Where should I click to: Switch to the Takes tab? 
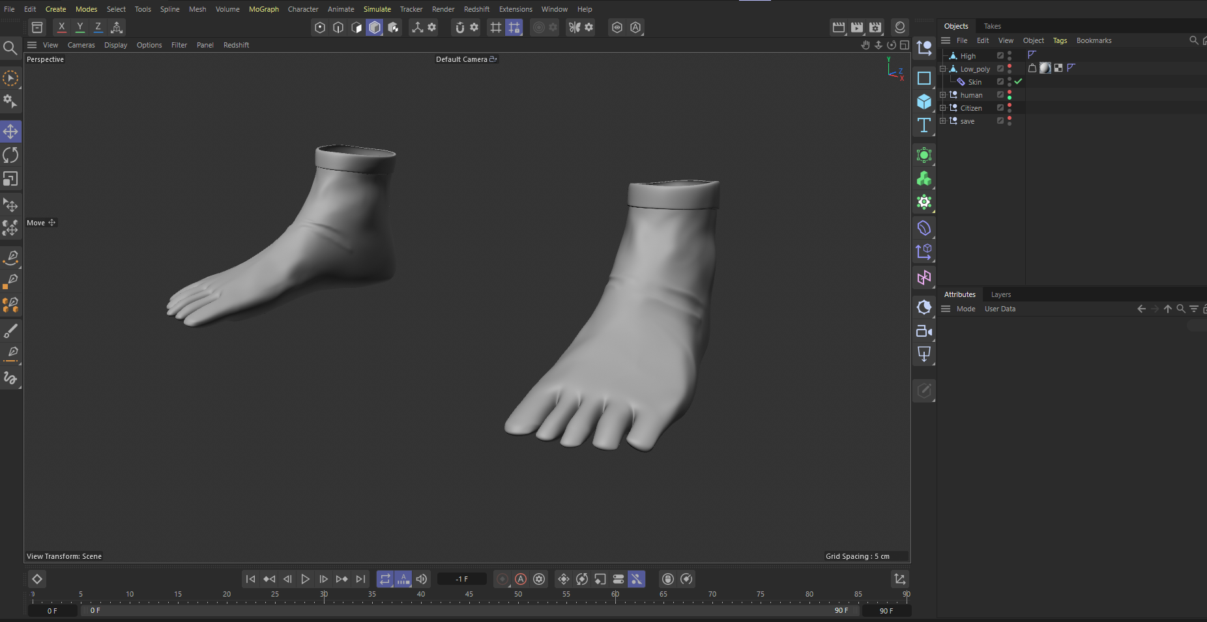992,26
